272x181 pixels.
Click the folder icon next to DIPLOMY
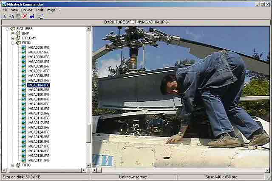point(18,38)
